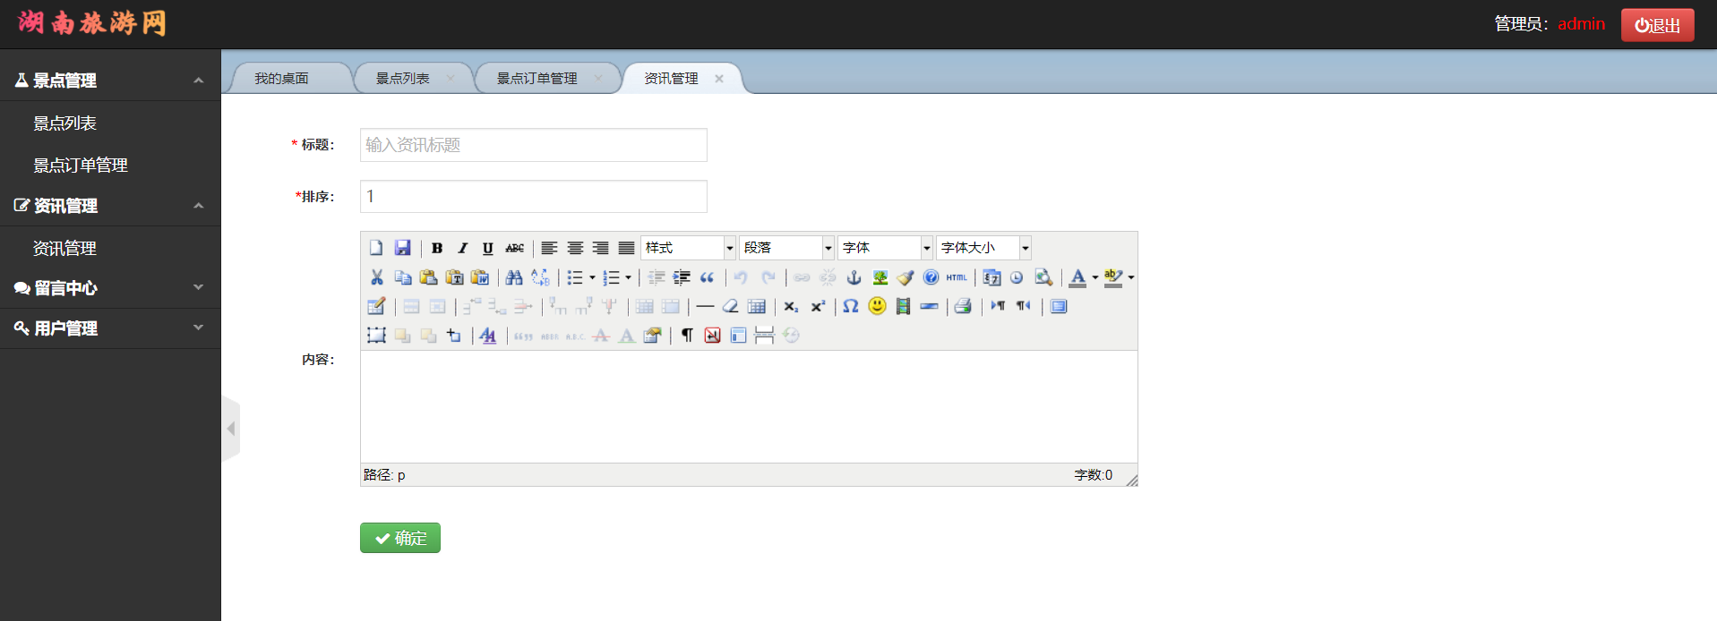The height and width of the screenshot is (621, 1717).
Task: Open numbered list style dropdown arrow
Action: (628, 277)
